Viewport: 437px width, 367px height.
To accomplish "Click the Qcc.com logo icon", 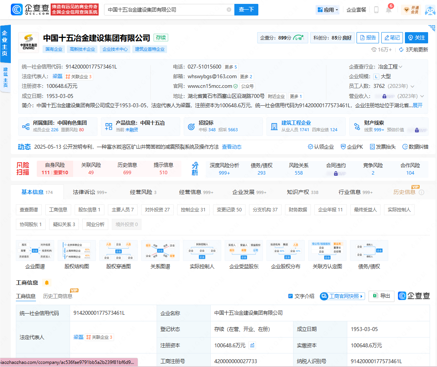I will (17, 10).
